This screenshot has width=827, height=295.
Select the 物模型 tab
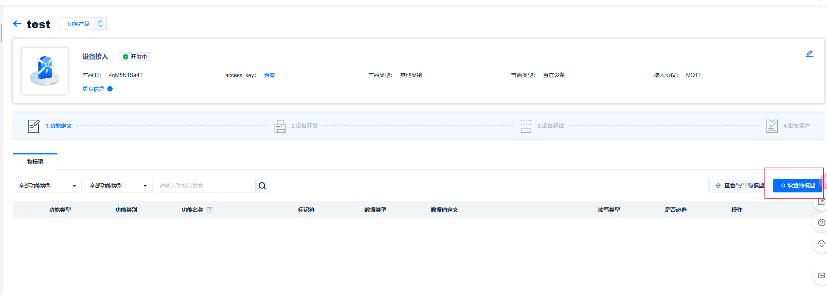(35, 162)
